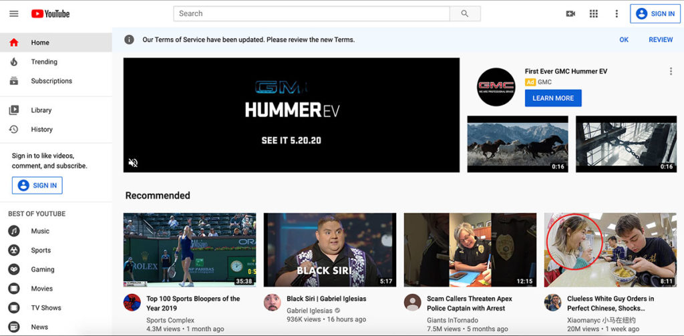Click the Giants InTornado channel name
The height and width of the screenshot is (336, 684).
pos(452,320)
